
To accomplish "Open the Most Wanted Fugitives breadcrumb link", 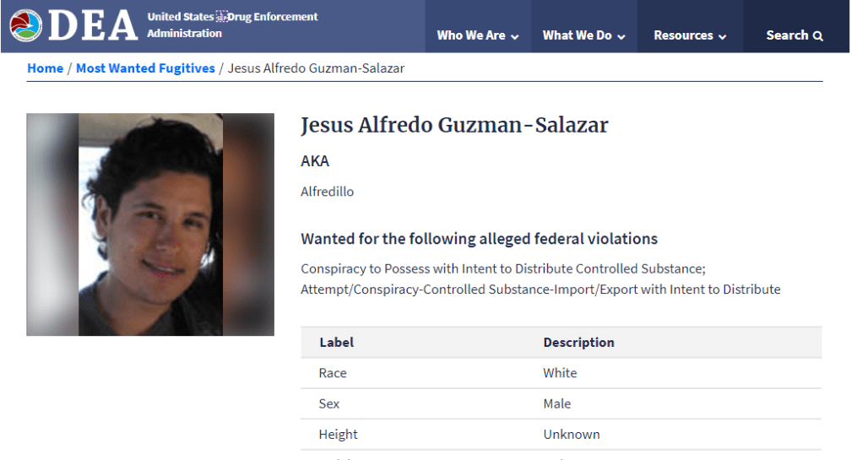I will click(145, 68).
